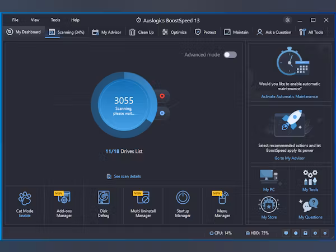
Task: Open the File menu
Action: [15, 20]
